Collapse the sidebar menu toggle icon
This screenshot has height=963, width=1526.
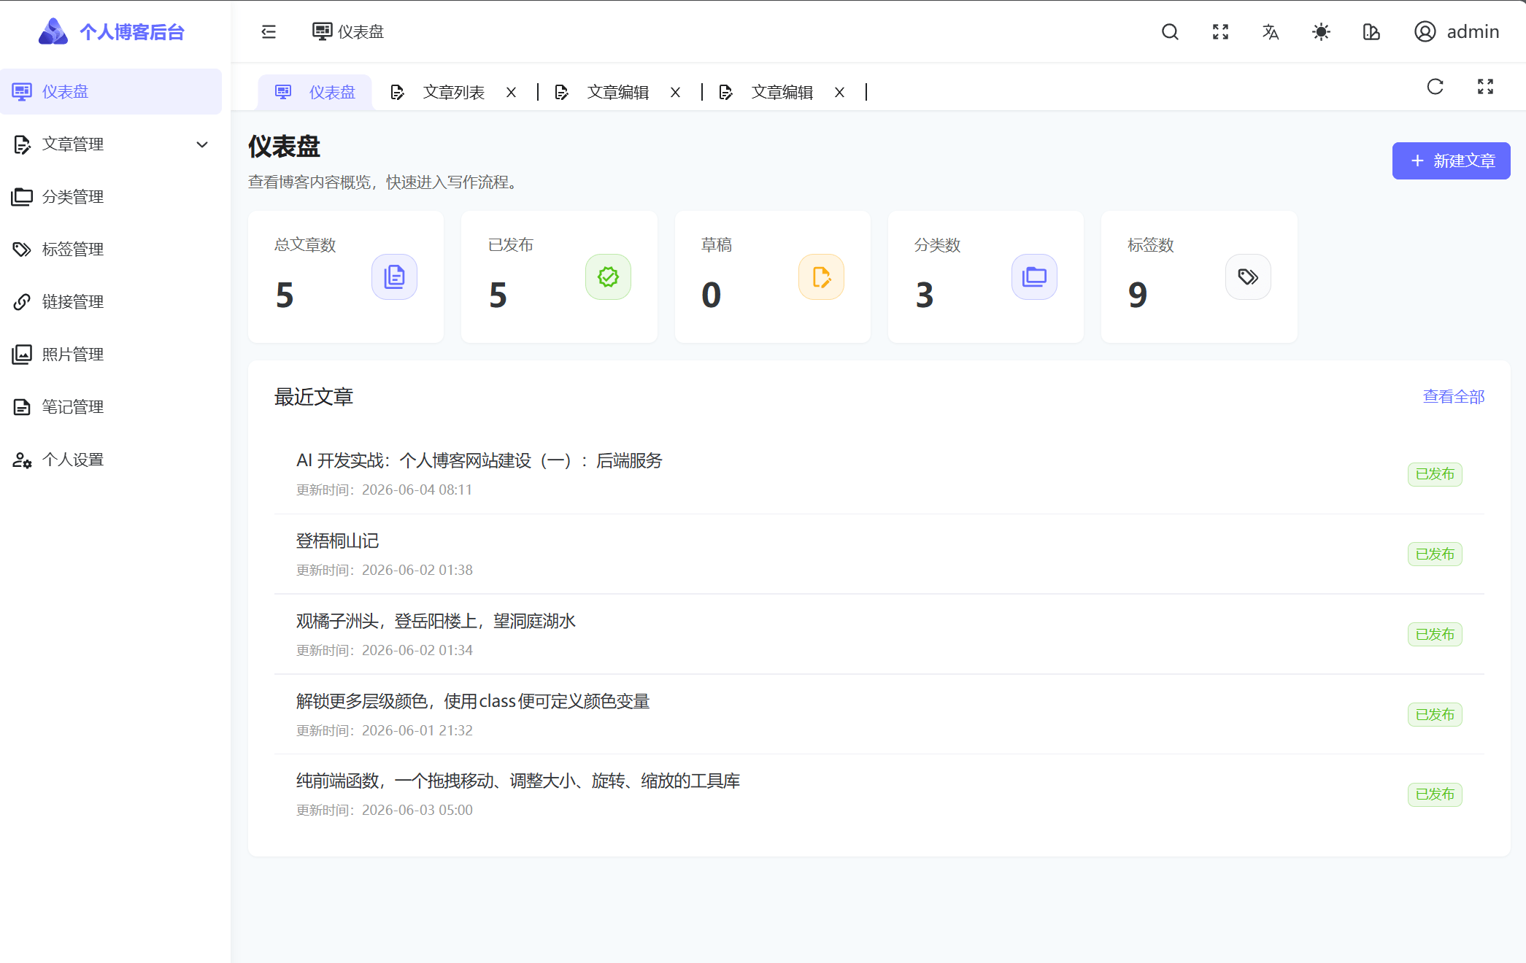coord(269,31)
